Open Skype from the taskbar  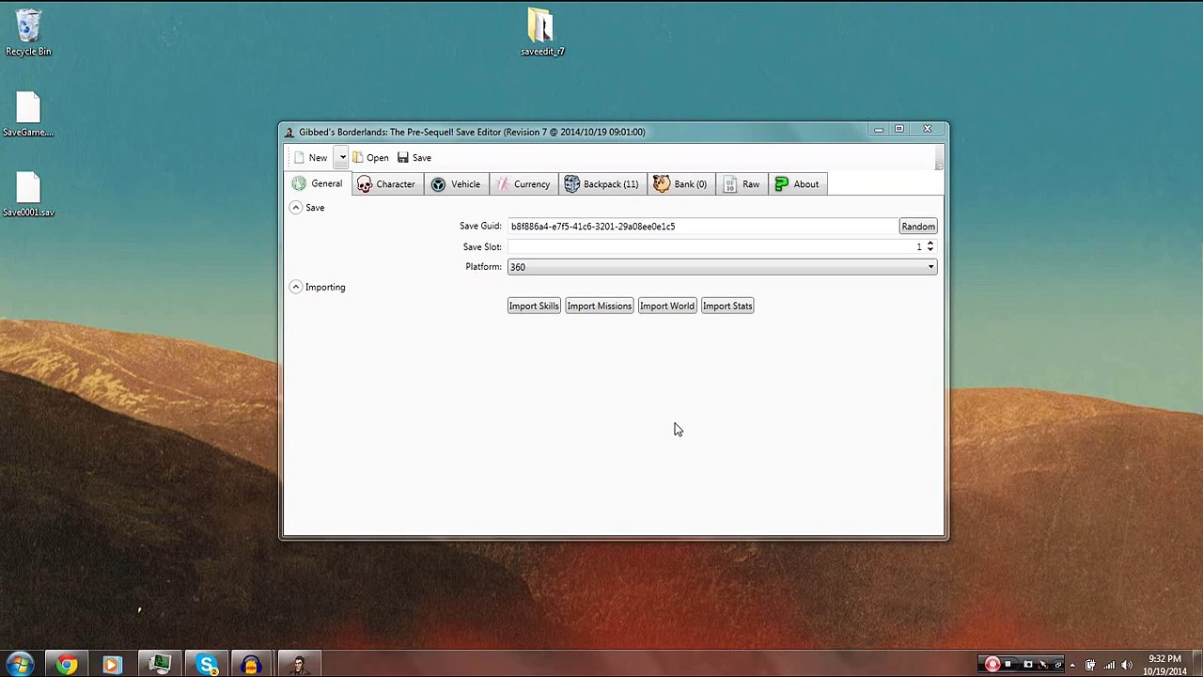(x=205, y=665)
